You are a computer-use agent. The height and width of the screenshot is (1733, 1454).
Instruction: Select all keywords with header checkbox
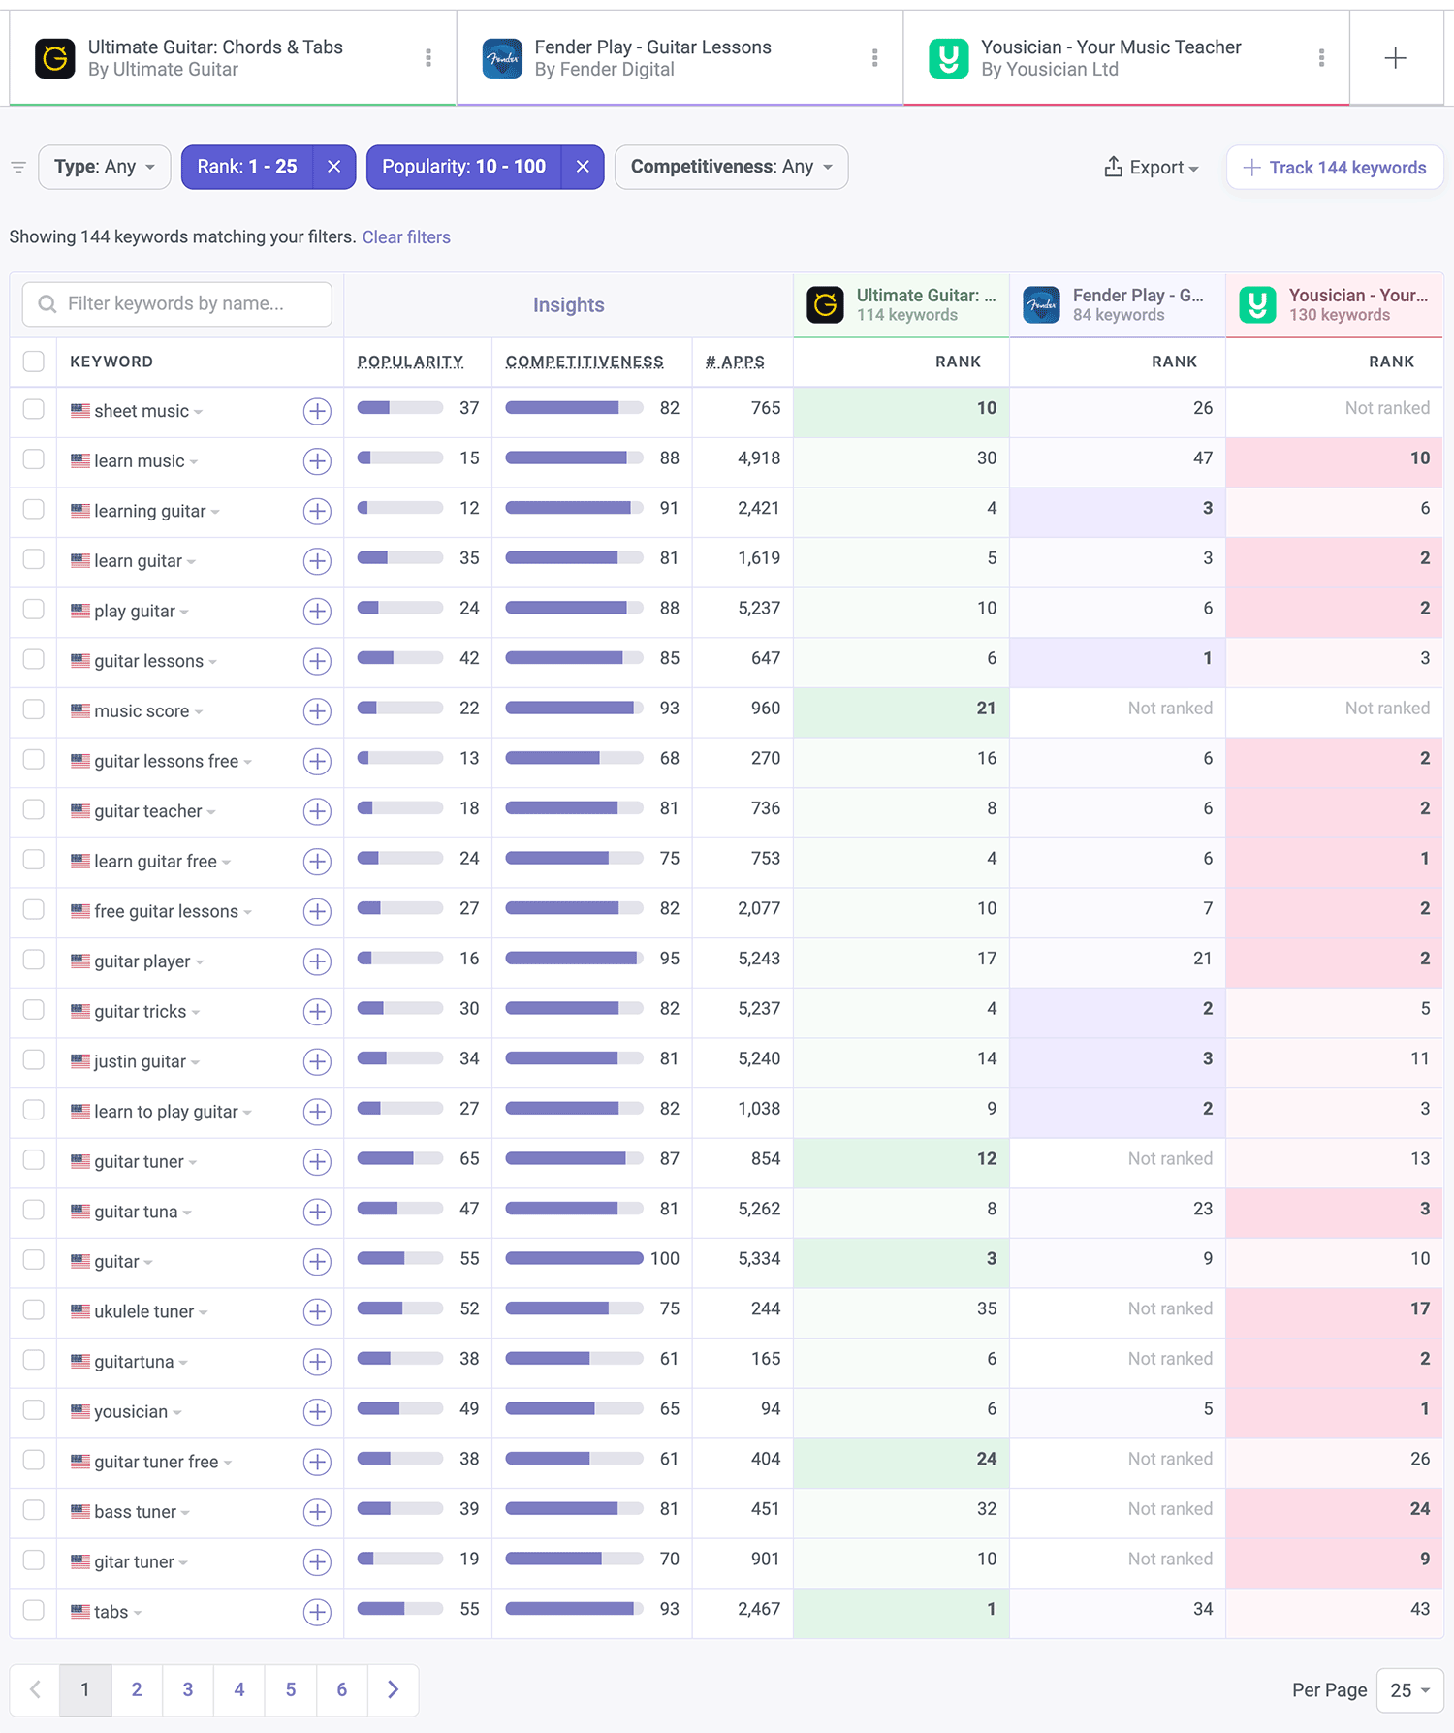pyautogui.click(x=34, y=362)
